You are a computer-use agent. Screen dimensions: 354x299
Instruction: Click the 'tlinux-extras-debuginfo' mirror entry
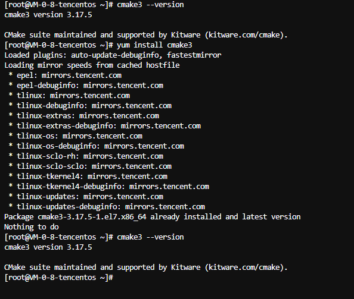tap(108, 126)
